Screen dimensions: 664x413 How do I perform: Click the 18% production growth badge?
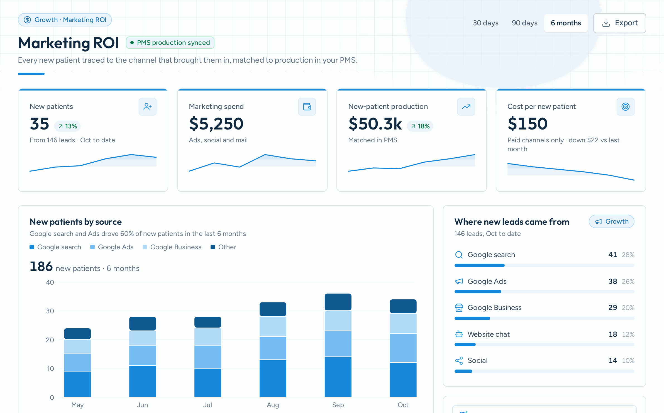[x=420, y=126]
